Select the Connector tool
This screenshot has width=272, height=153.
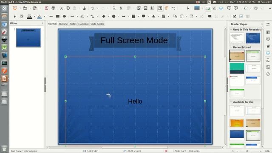coord(92,16)
